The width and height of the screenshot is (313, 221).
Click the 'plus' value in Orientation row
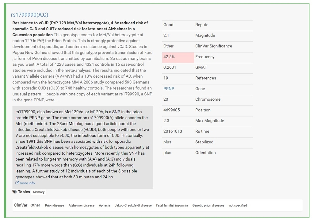click(167, 153)
